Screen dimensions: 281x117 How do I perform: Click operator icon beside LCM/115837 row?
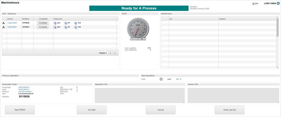coord(4,27)
